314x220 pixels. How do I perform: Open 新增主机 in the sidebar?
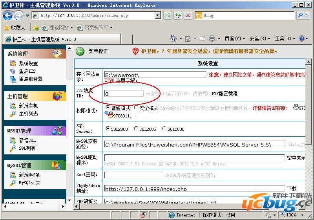28,106
